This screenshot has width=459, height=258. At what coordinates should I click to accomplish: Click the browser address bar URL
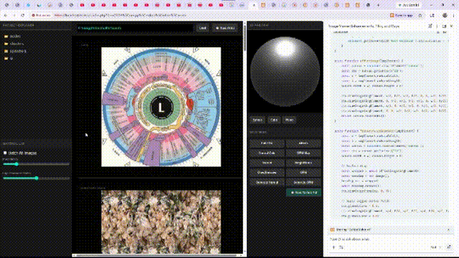coord(120,15)
